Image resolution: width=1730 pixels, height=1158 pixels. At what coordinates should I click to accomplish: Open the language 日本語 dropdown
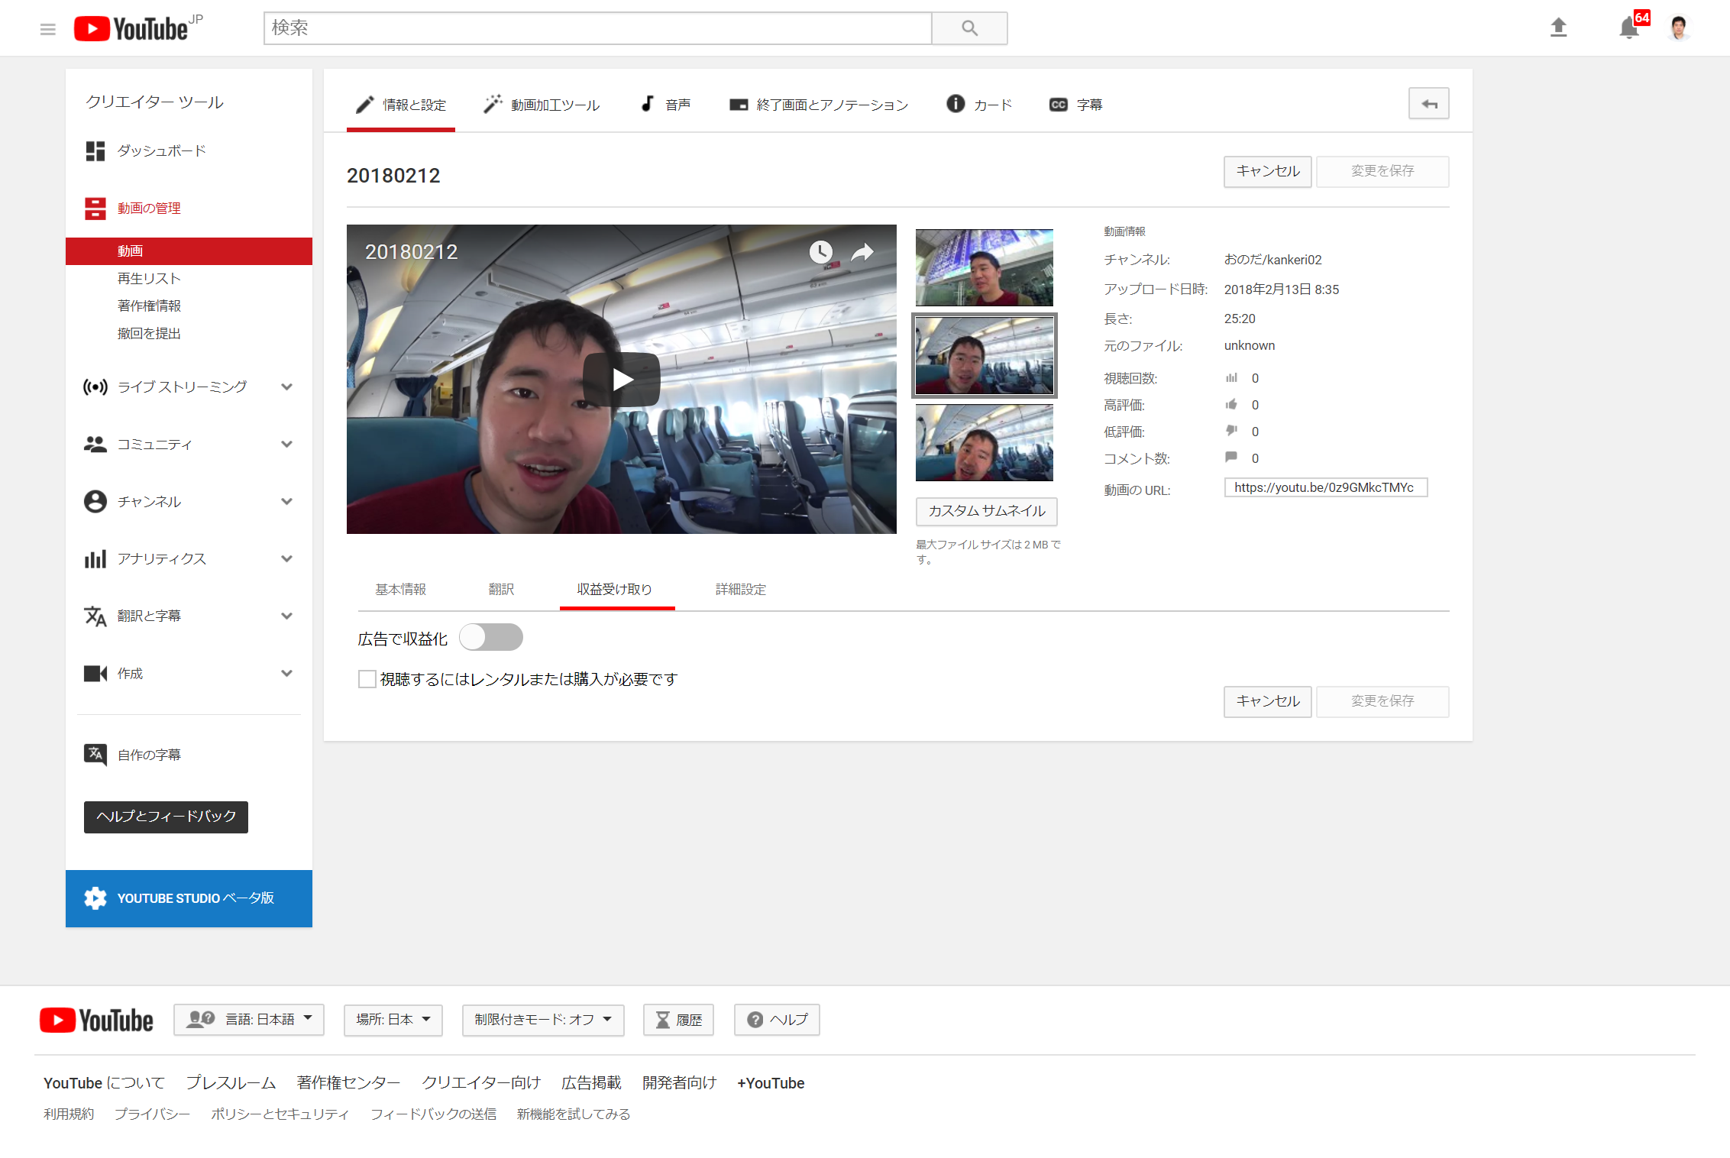[x=249, y=1020]
